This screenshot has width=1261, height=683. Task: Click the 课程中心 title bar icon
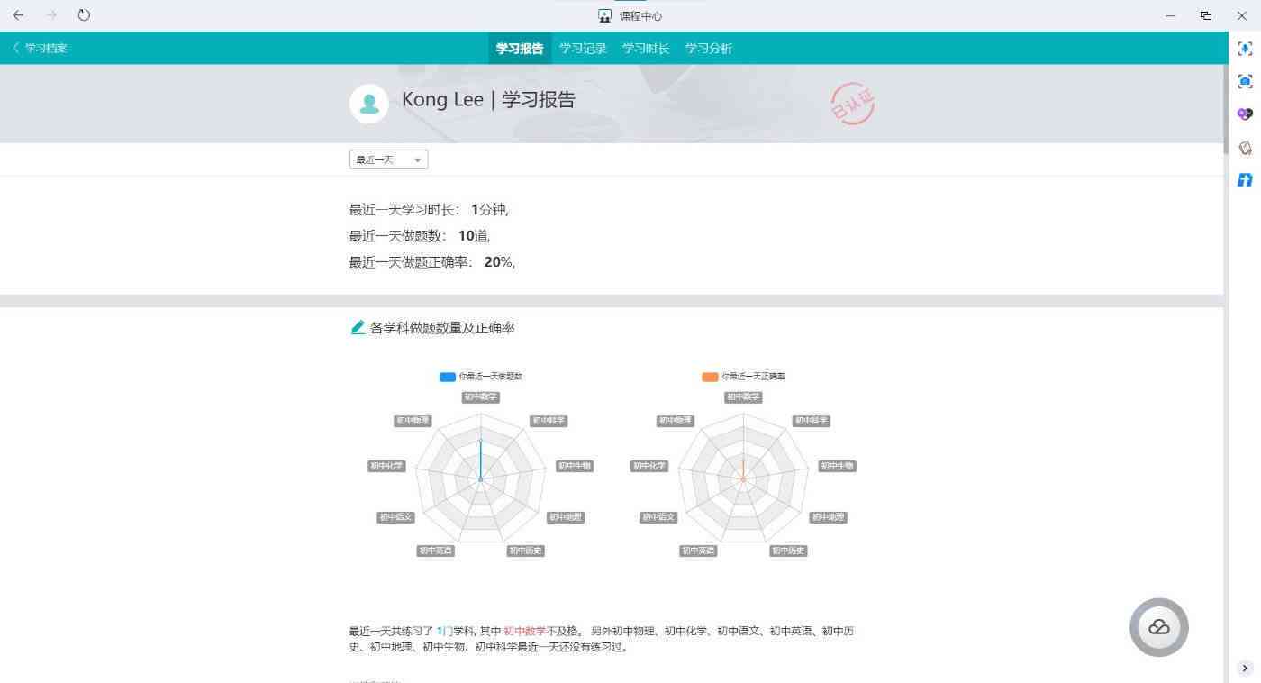coord(605,16)
